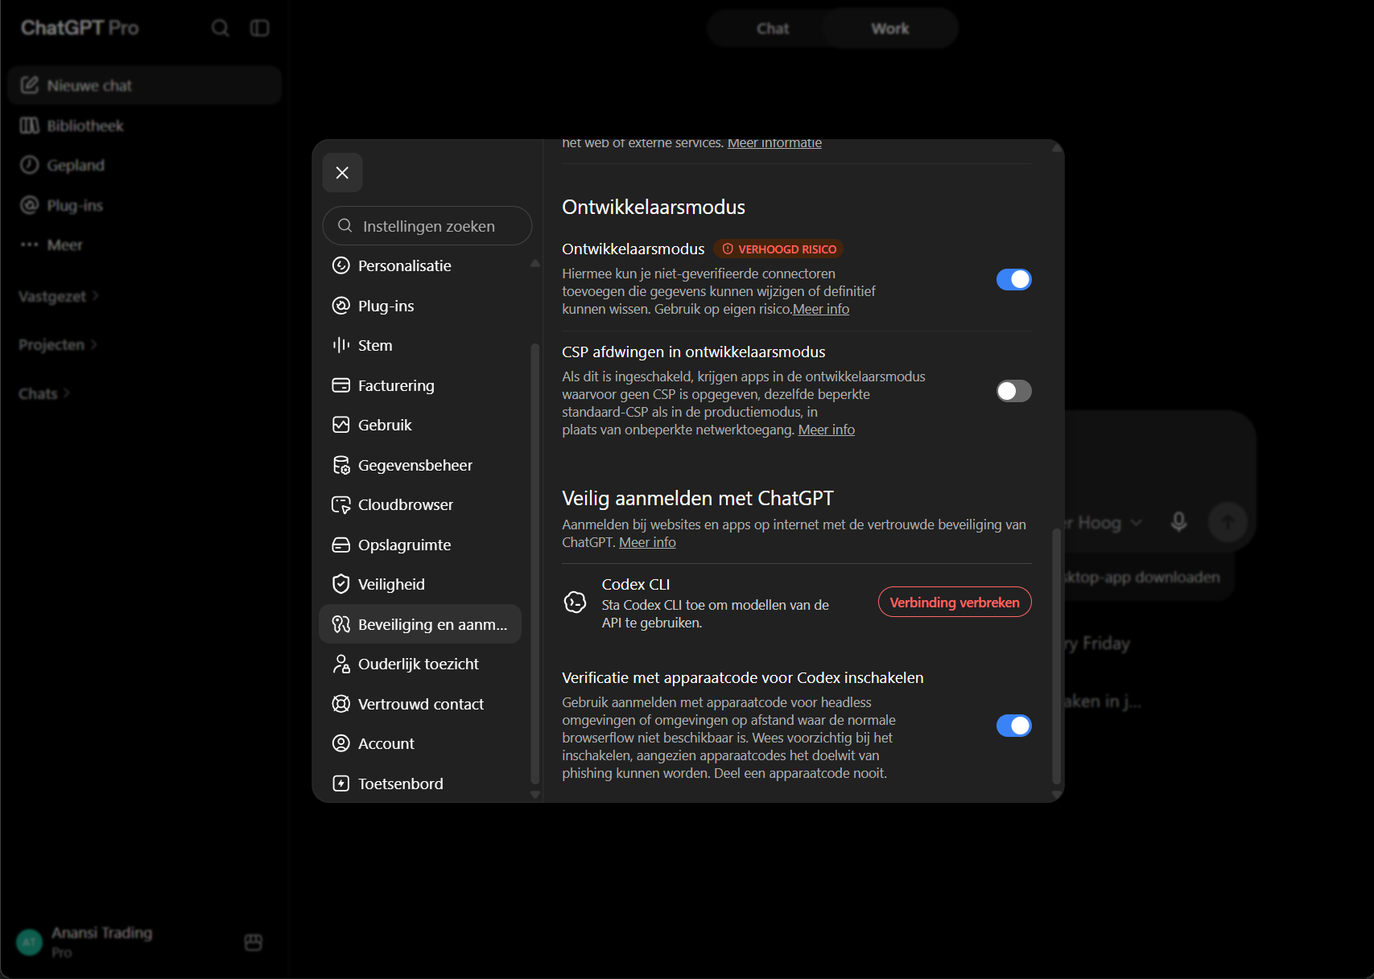
Task: Click the Beveiliging en aanmelden key icon
Action: (341, 624)
